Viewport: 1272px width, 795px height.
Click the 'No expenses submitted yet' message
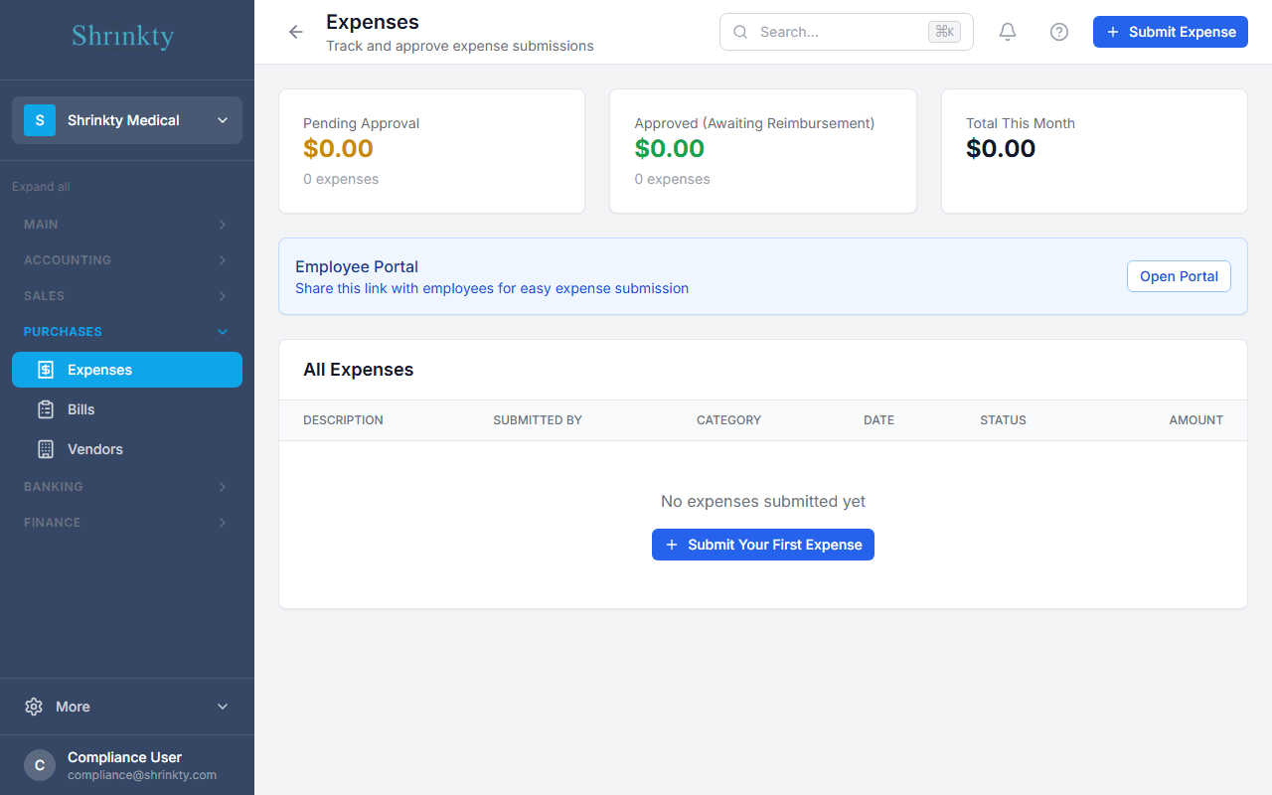763,502
